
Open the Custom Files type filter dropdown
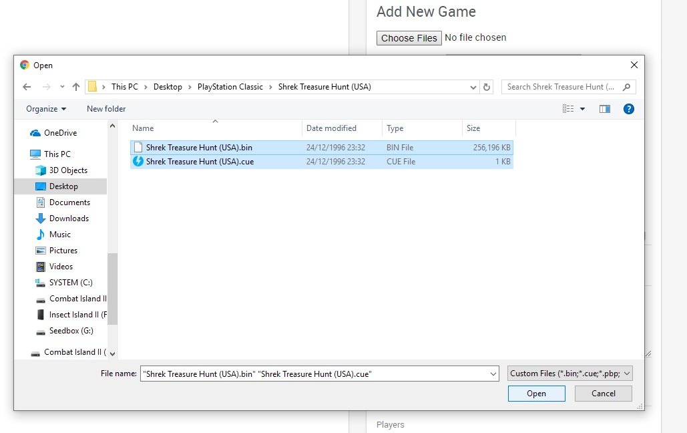pyautogui.click(x=570, y=374)
